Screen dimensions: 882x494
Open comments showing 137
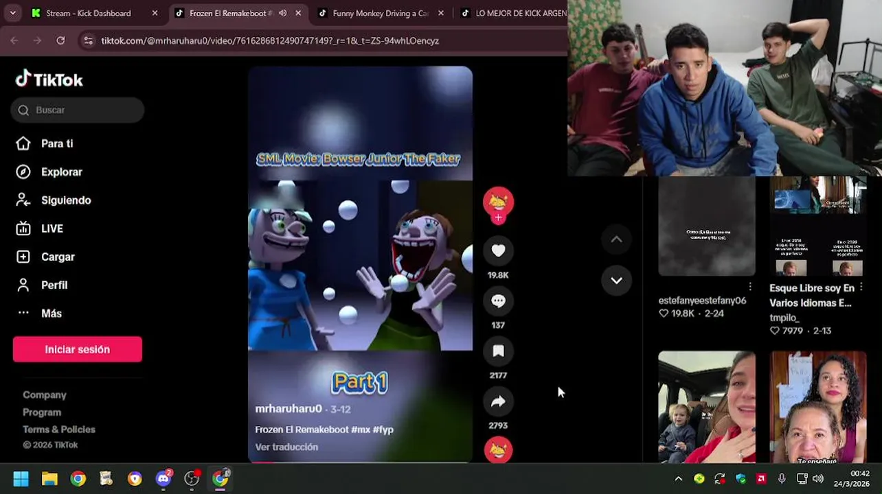(498, 301)
